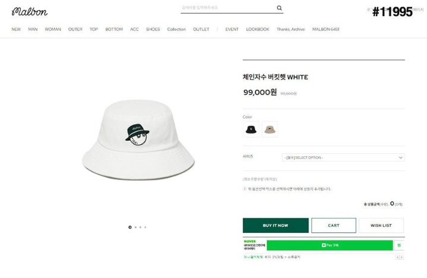Image resolution: width=427 pixels, height=278 pixels.
Task: Click the search magnifier icon
Action: click(x=279, y=8)
